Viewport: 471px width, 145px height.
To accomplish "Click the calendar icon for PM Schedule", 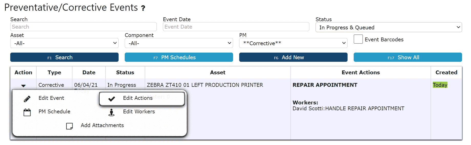I will [x=27, y=112].
